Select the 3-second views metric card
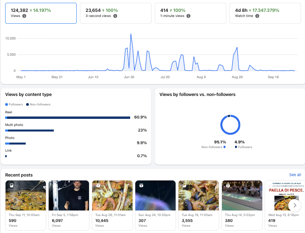This screenshot has width=305, height=233. [116, 13]
